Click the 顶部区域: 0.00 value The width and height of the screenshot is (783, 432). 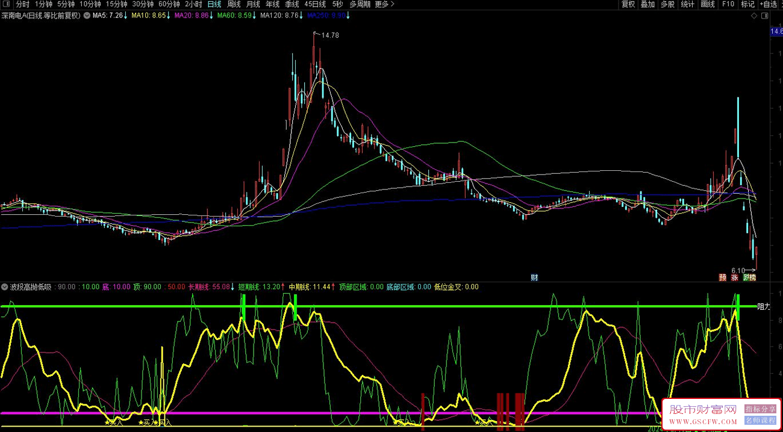pyautogui.click(x=361, y=287)
